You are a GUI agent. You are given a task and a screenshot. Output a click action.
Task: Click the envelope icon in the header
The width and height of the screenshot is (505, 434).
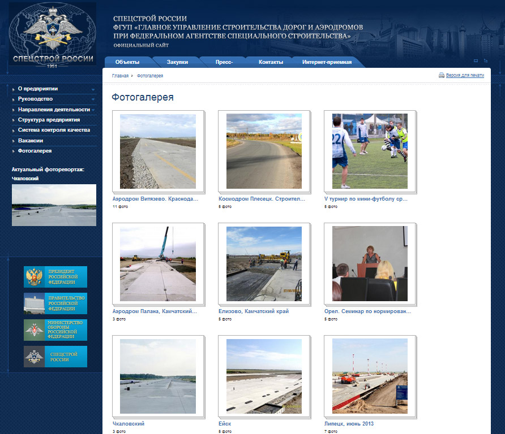coord(476,61)
